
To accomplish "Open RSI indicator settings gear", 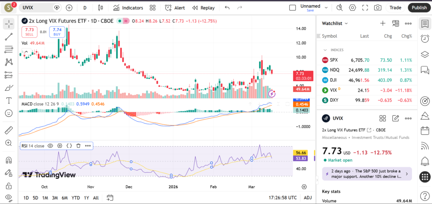I will pyautogui.click(x=59, y=146).
